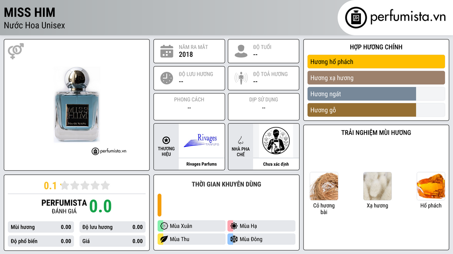Click the TRẢI NGHIỆM MÙI HƯƠNG heading
This screenshot has width=453, height=254.
376,132
